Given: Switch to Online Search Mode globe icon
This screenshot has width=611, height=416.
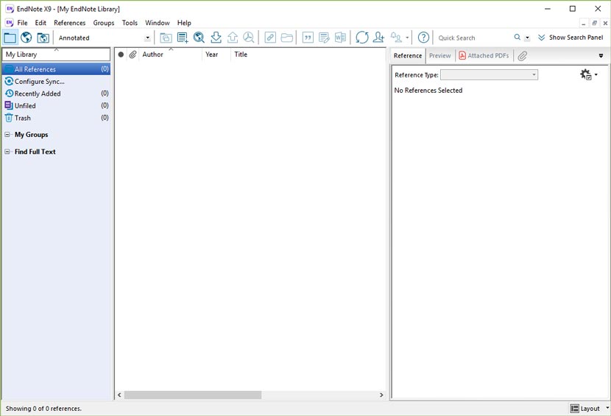Looking at the screenshot, I should [x=26, y=38].
